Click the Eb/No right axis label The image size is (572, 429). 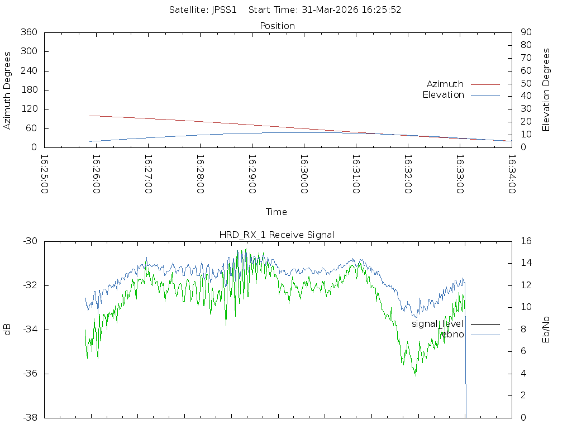click(546, 329)
